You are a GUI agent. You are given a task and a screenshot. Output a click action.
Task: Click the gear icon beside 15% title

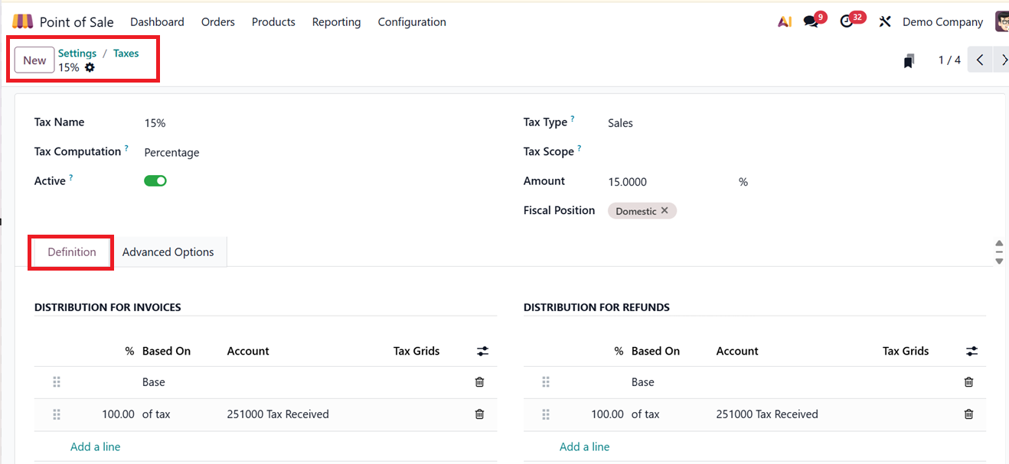pos(90,67)
